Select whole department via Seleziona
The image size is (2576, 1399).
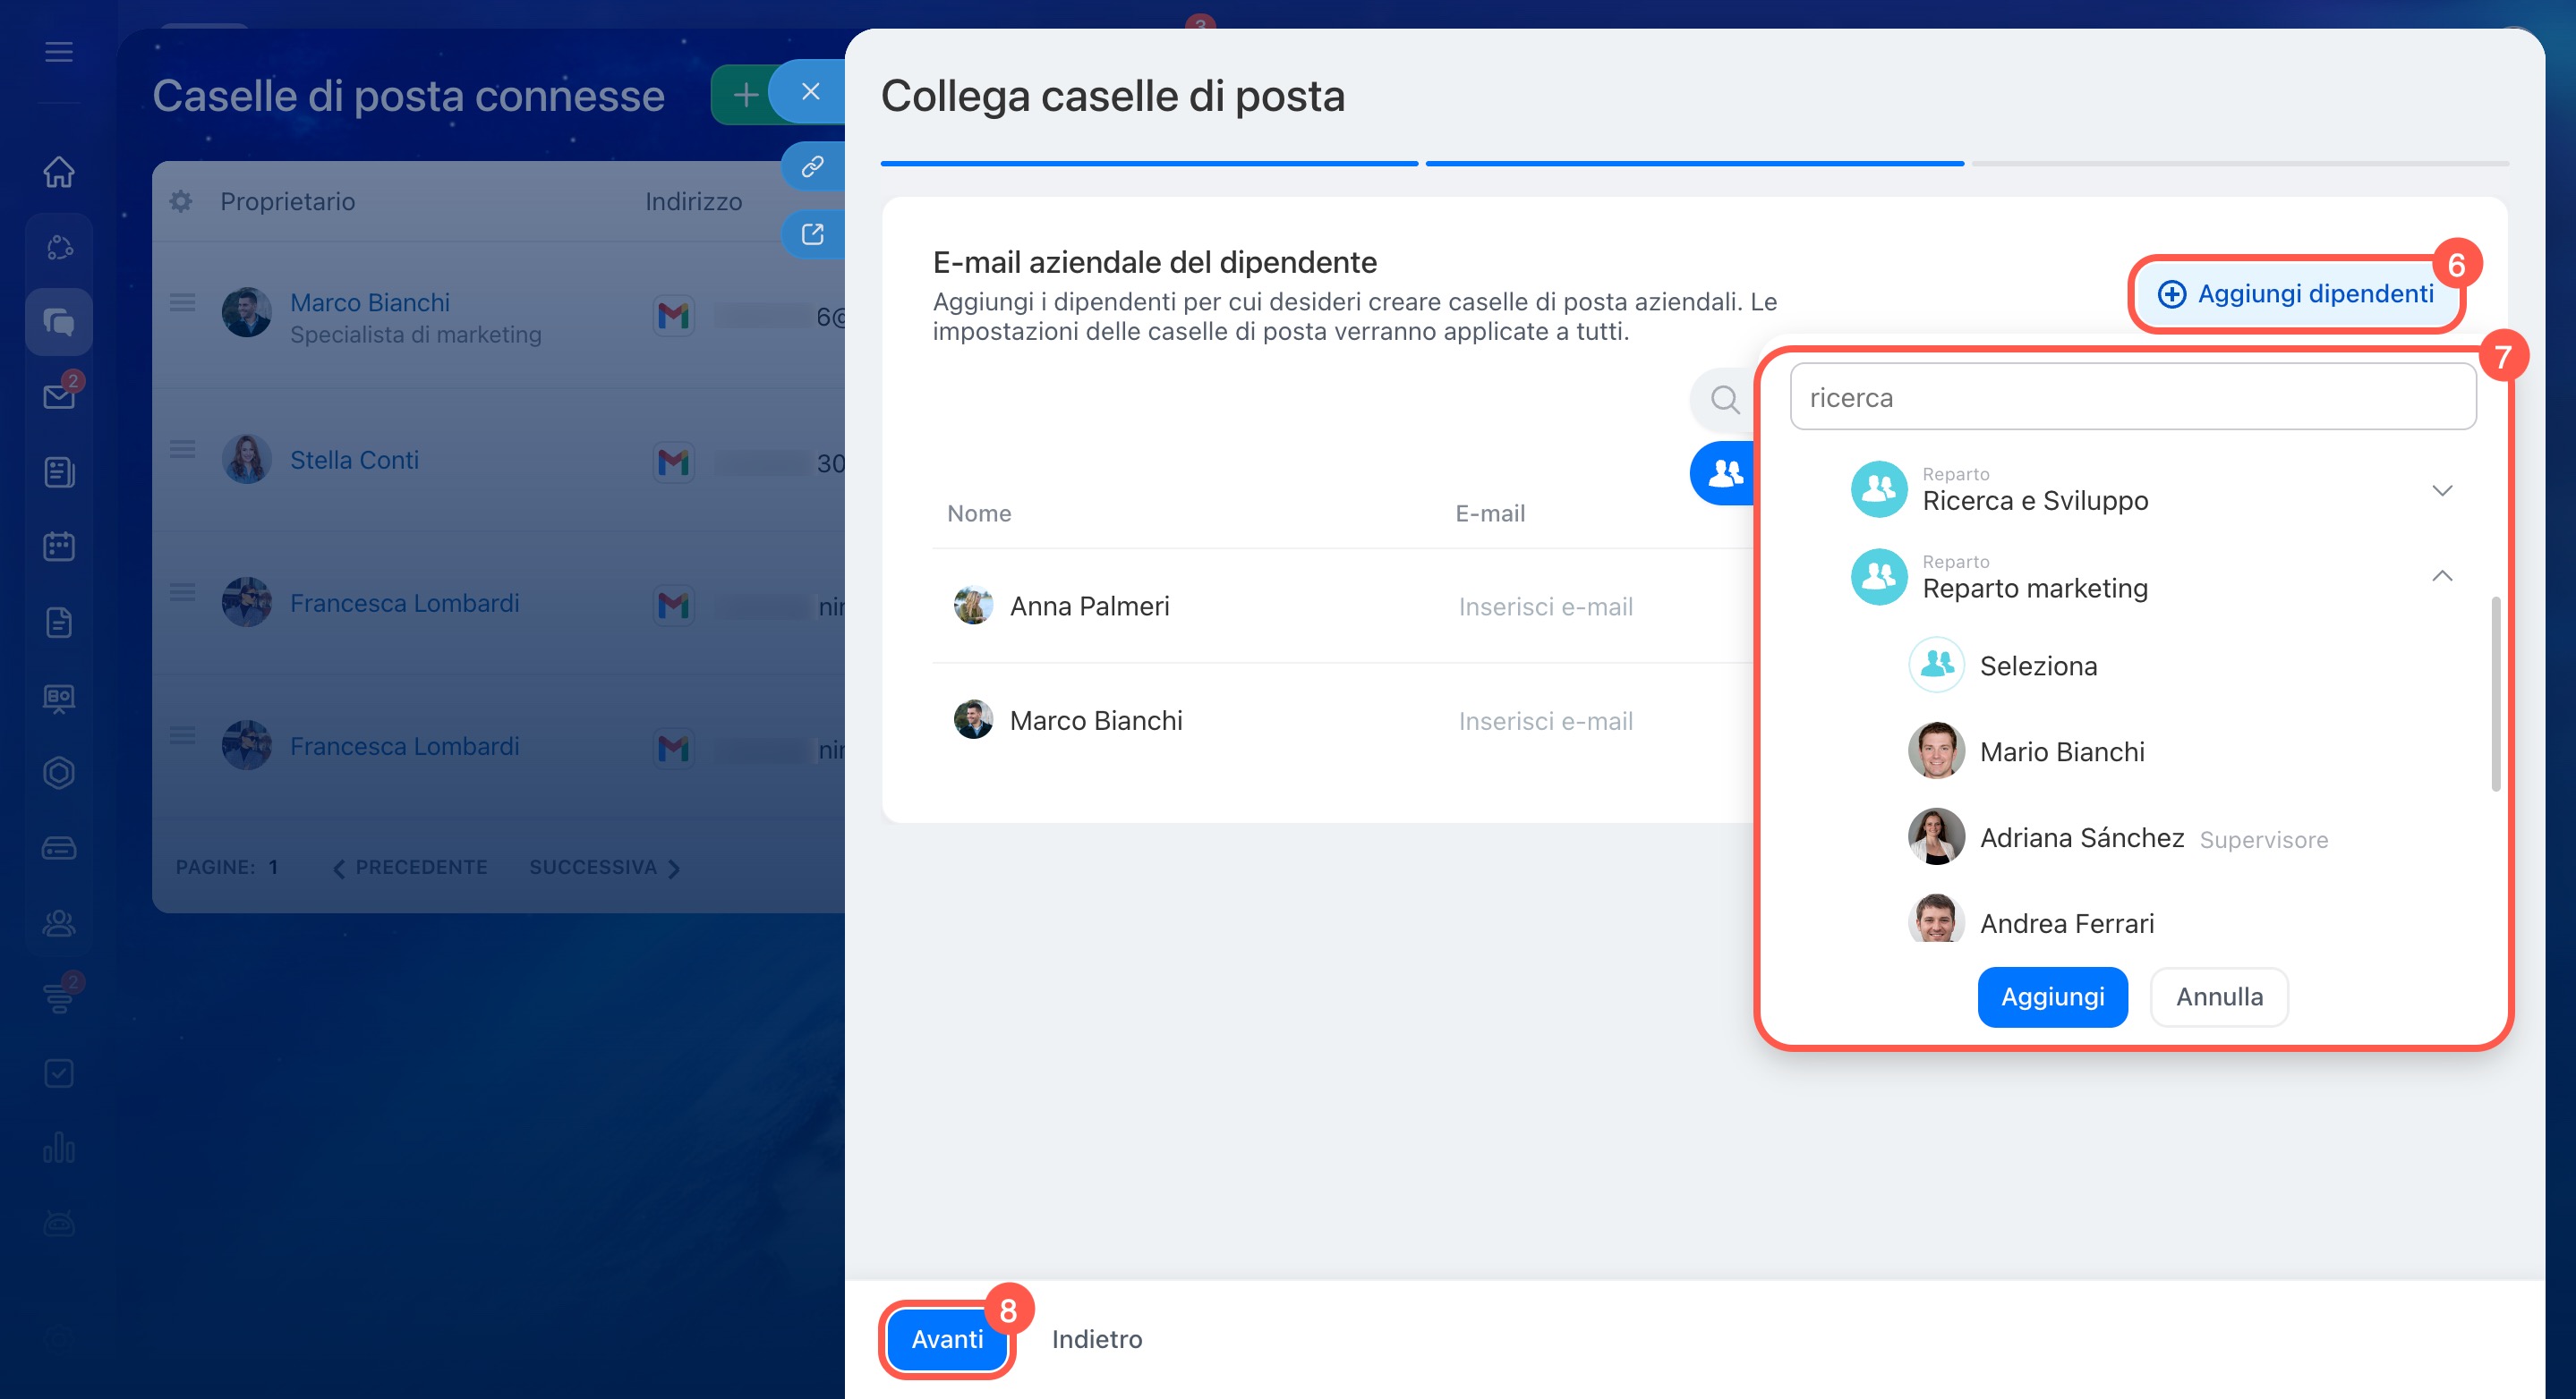click(x=2037, y=666)
